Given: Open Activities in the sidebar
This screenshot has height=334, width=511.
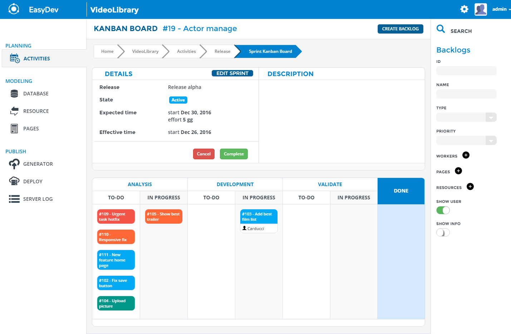Looking at the screenshot, I should tap(44, 58).
